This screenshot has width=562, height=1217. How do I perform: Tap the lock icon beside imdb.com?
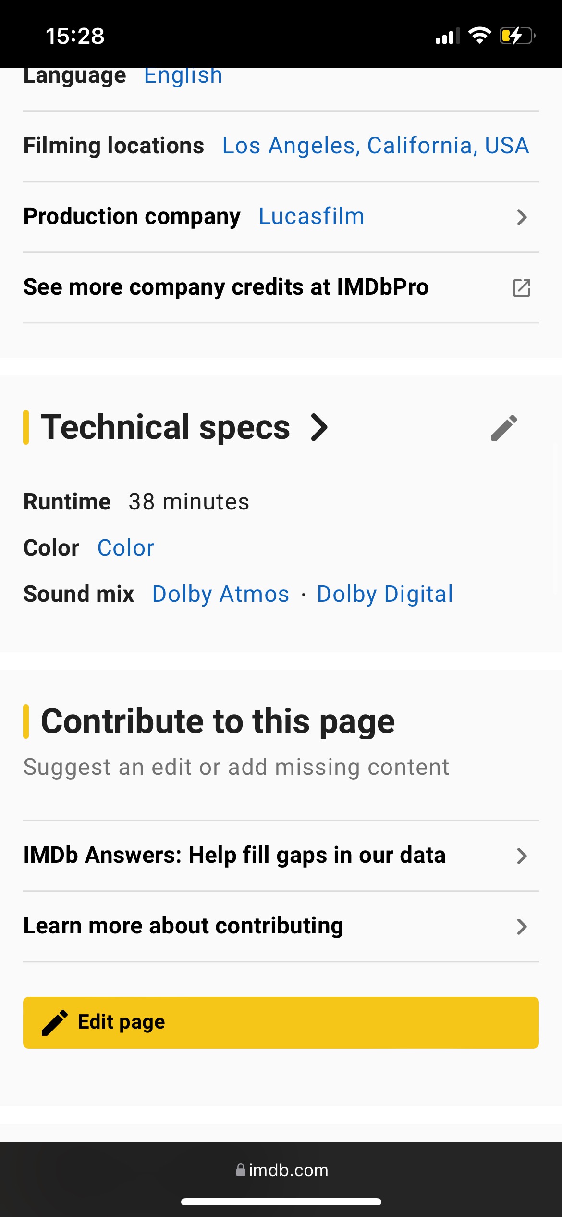pyautogui.click(x=241, y=1170)
